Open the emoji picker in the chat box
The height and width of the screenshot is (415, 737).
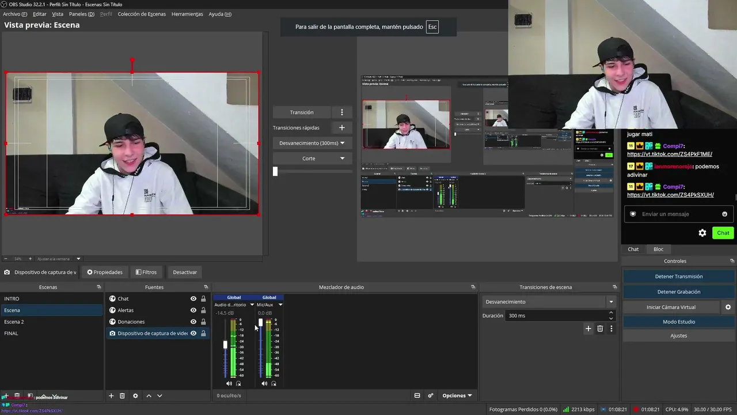[724, 214]
